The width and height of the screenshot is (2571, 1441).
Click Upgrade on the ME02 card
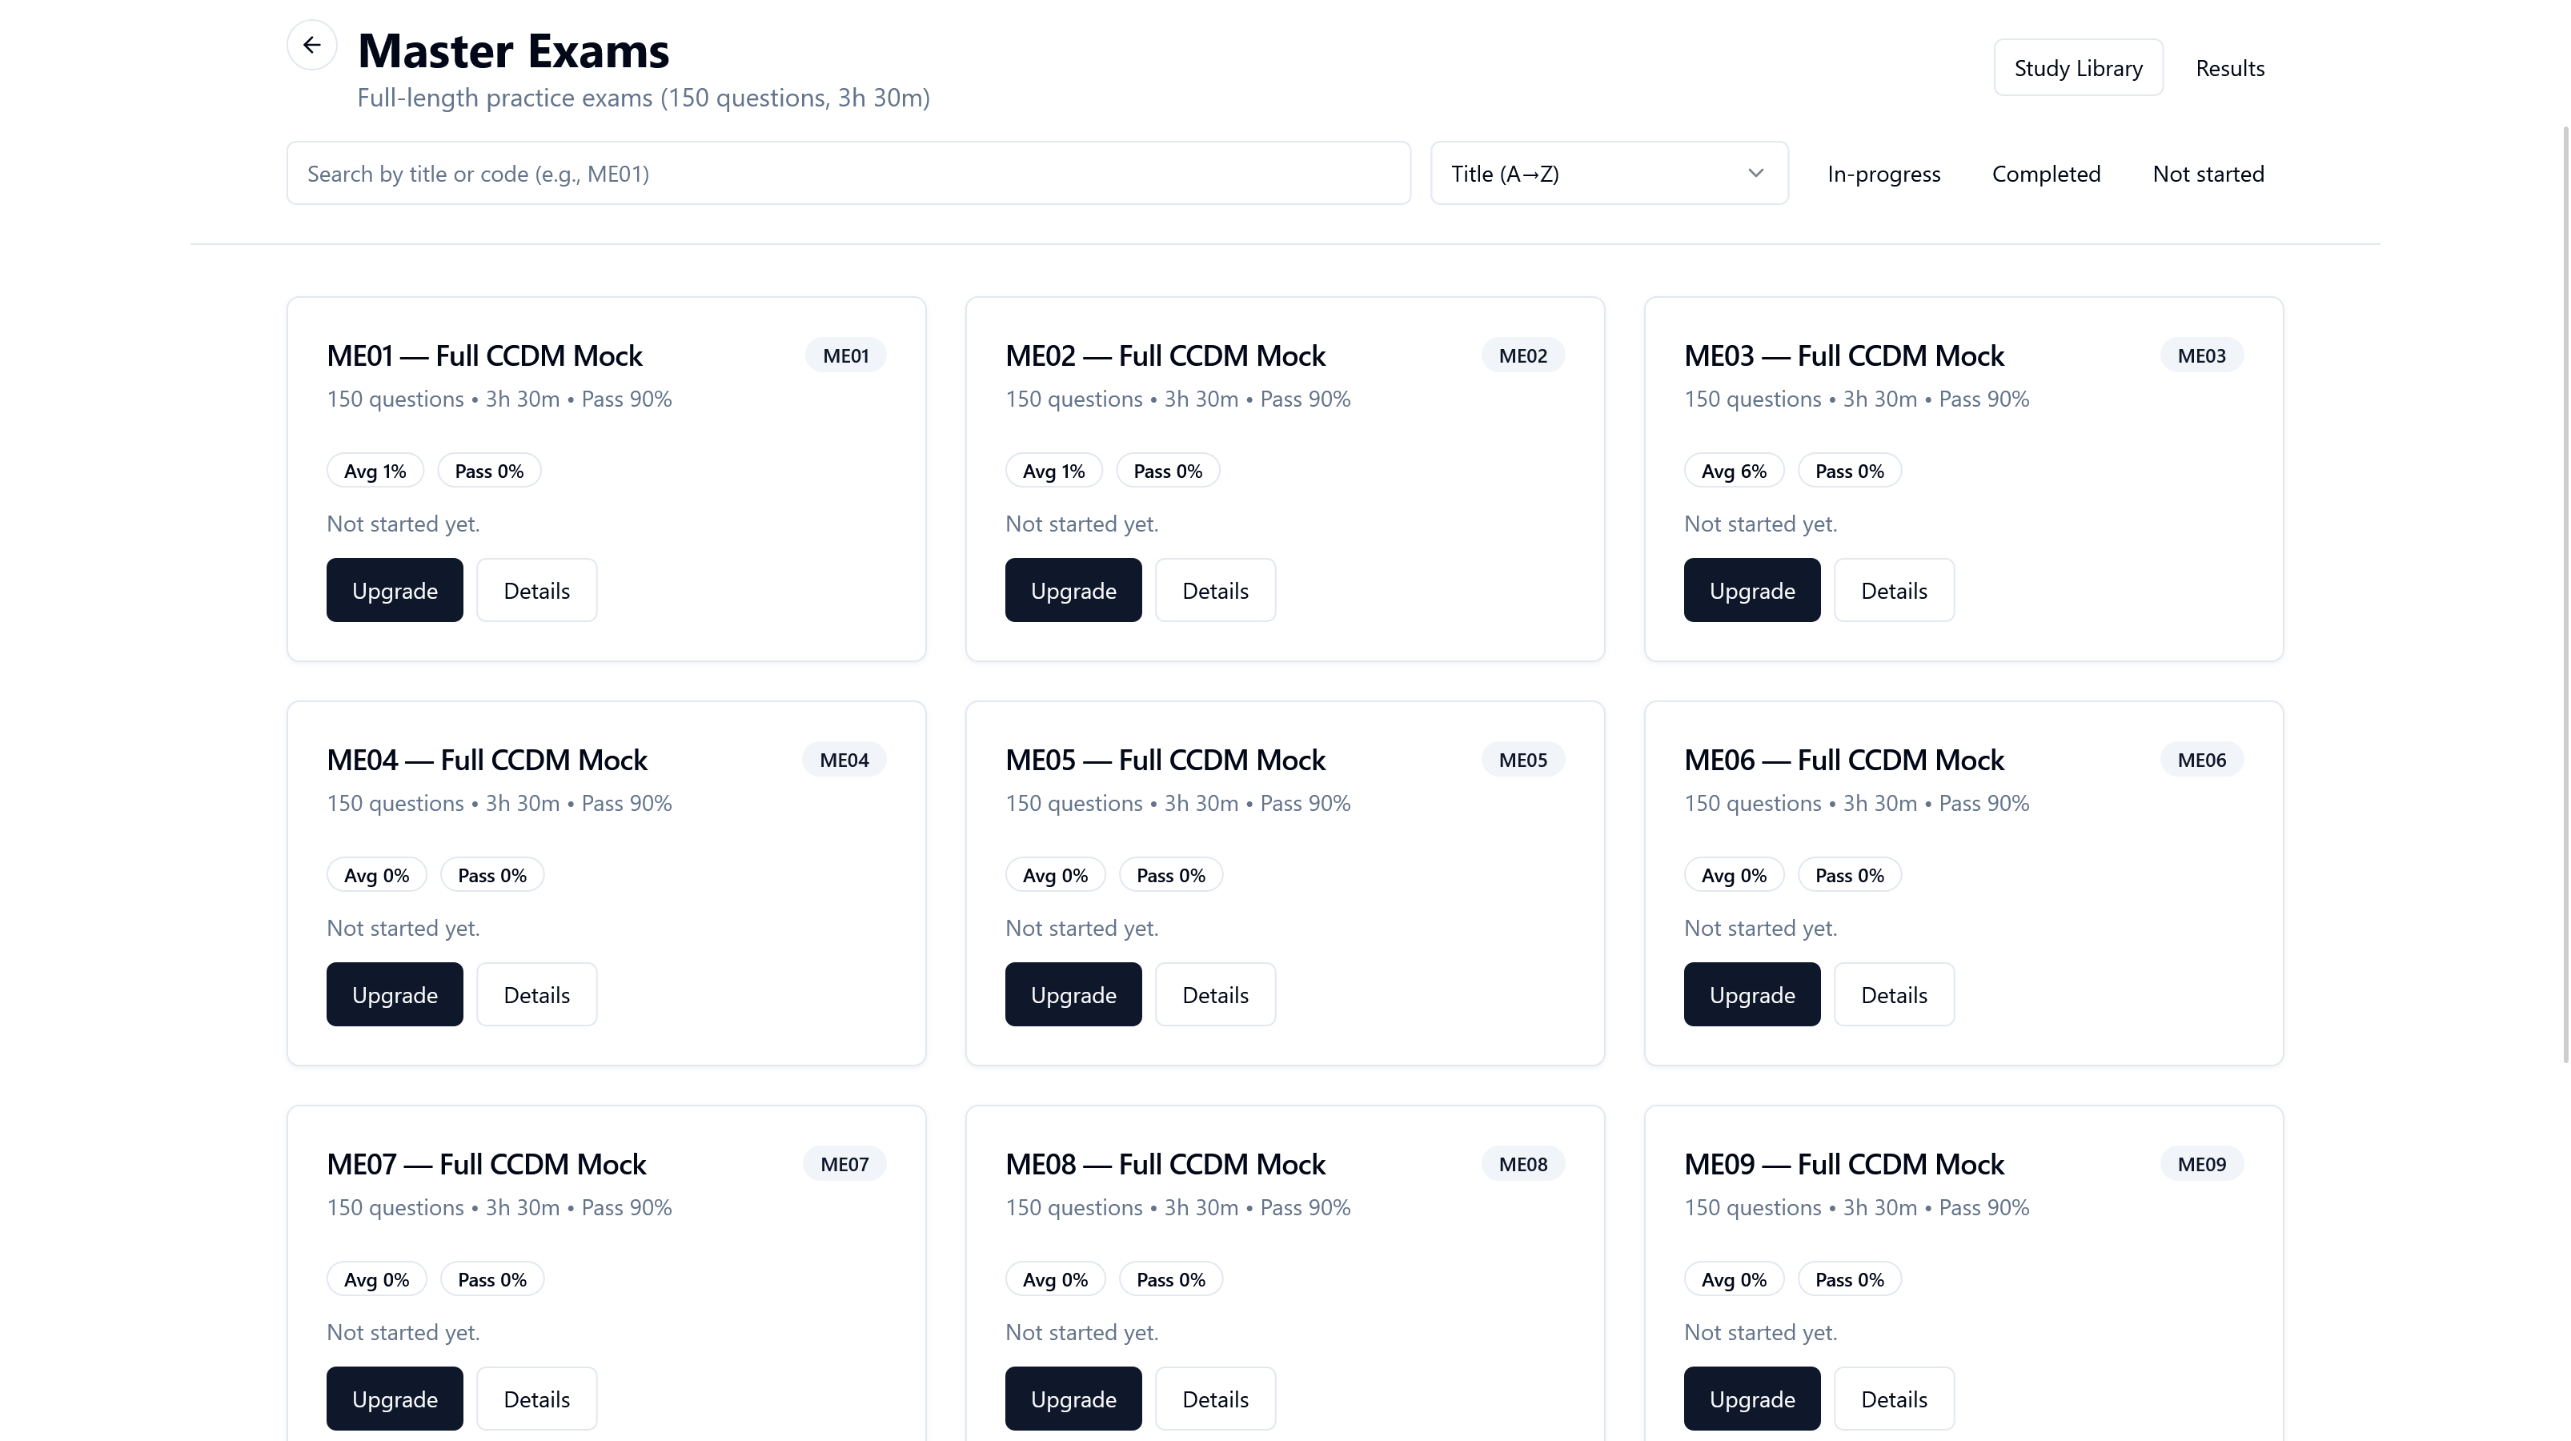tap(1073, 591)
